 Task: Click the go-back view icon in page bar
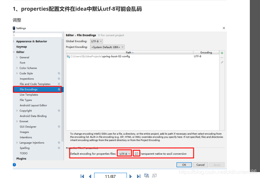tap(147, 176)
